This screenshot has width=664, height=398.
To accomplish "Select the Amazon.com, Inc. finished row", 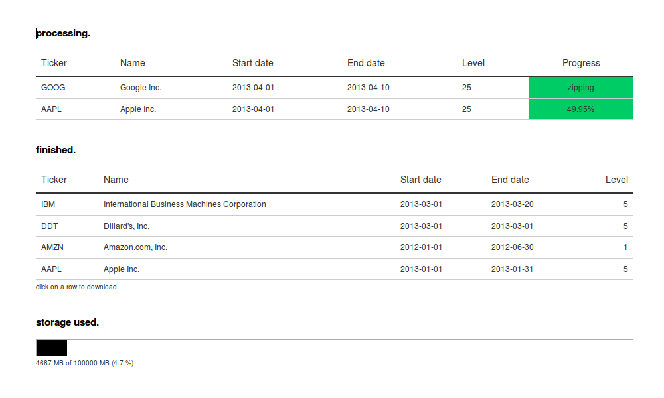I will click(x=135, y=247).
